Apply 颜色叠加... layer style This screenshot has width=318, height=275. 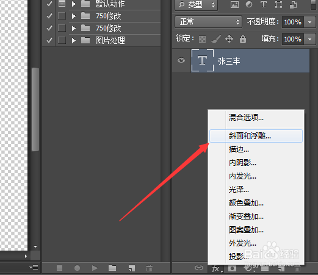(256, 203)
